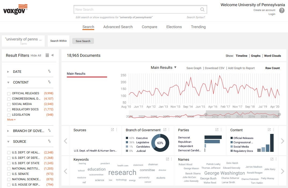Open the help question mark icon
This screenshot has height=188, width=288.
click(282, 10)
